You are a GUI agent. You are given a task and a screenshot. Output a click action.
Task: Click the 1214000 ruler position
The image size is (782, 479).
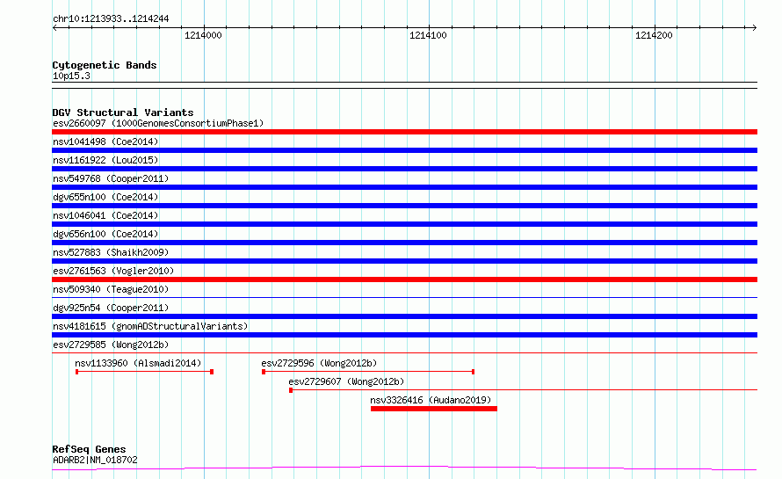pyautogui.click(x=203, y=35)
